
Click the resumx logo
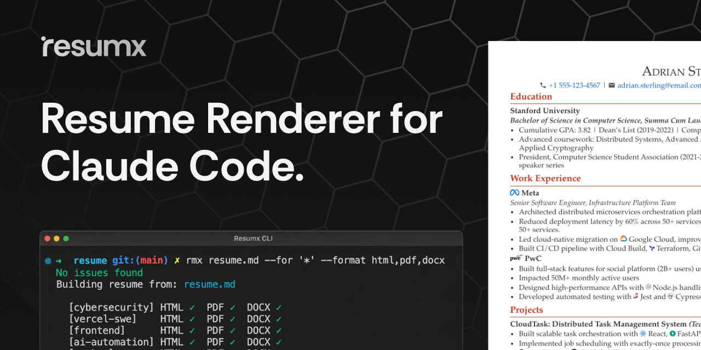(94, 47)
